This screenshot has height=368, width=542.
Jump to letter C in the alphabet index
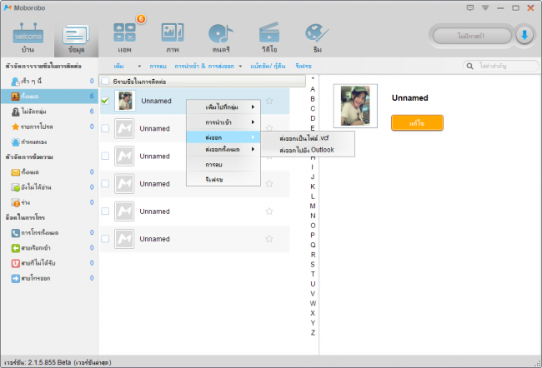[313, 108]
